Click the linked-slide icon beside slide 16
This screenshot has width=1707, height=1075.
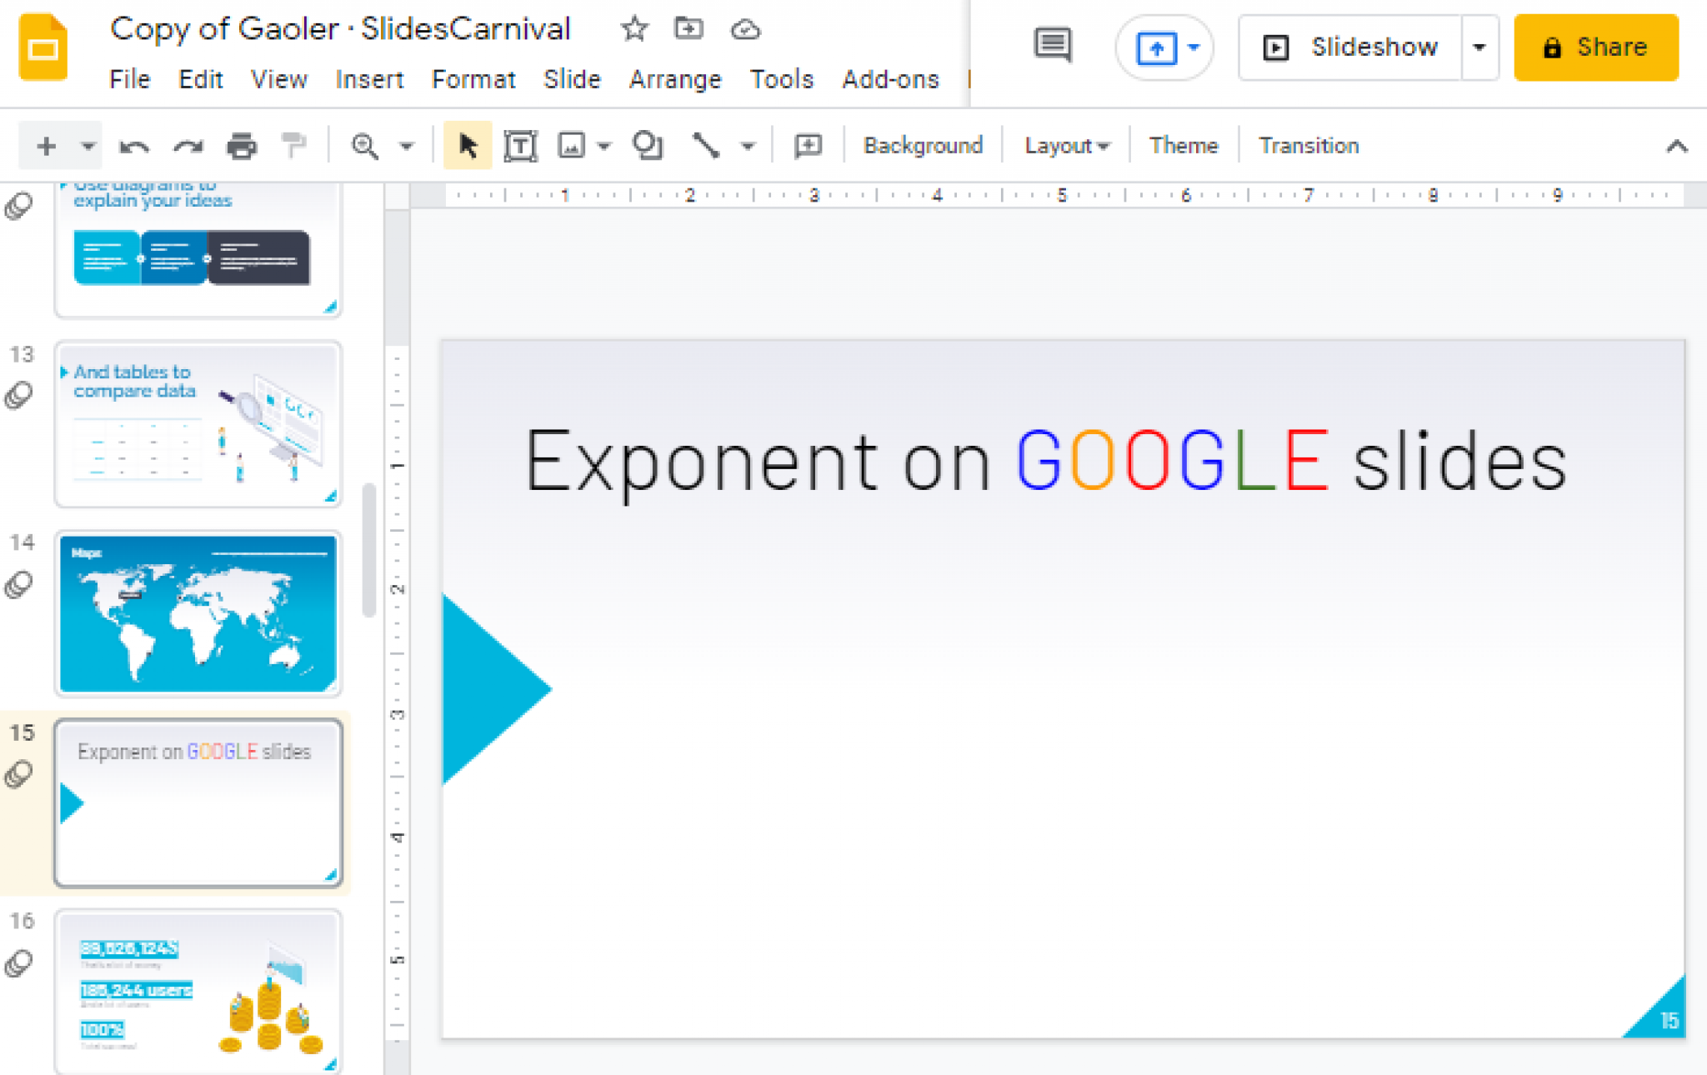click(18, 964)
